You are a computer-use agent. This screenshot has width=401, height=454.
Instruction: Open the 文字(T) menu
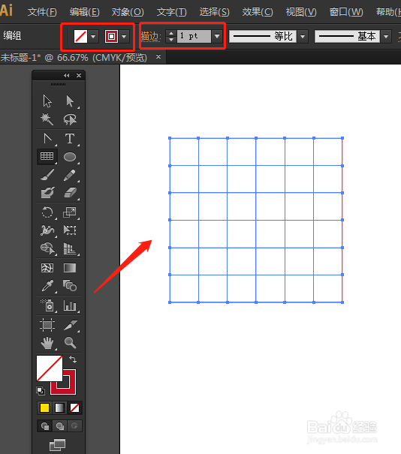pyautogui.click(x=171, y=12)
